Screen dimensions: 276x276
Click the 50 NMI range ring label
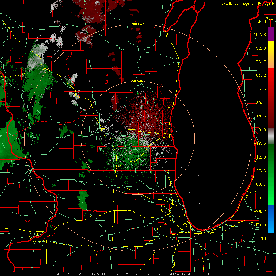[138, 81]
